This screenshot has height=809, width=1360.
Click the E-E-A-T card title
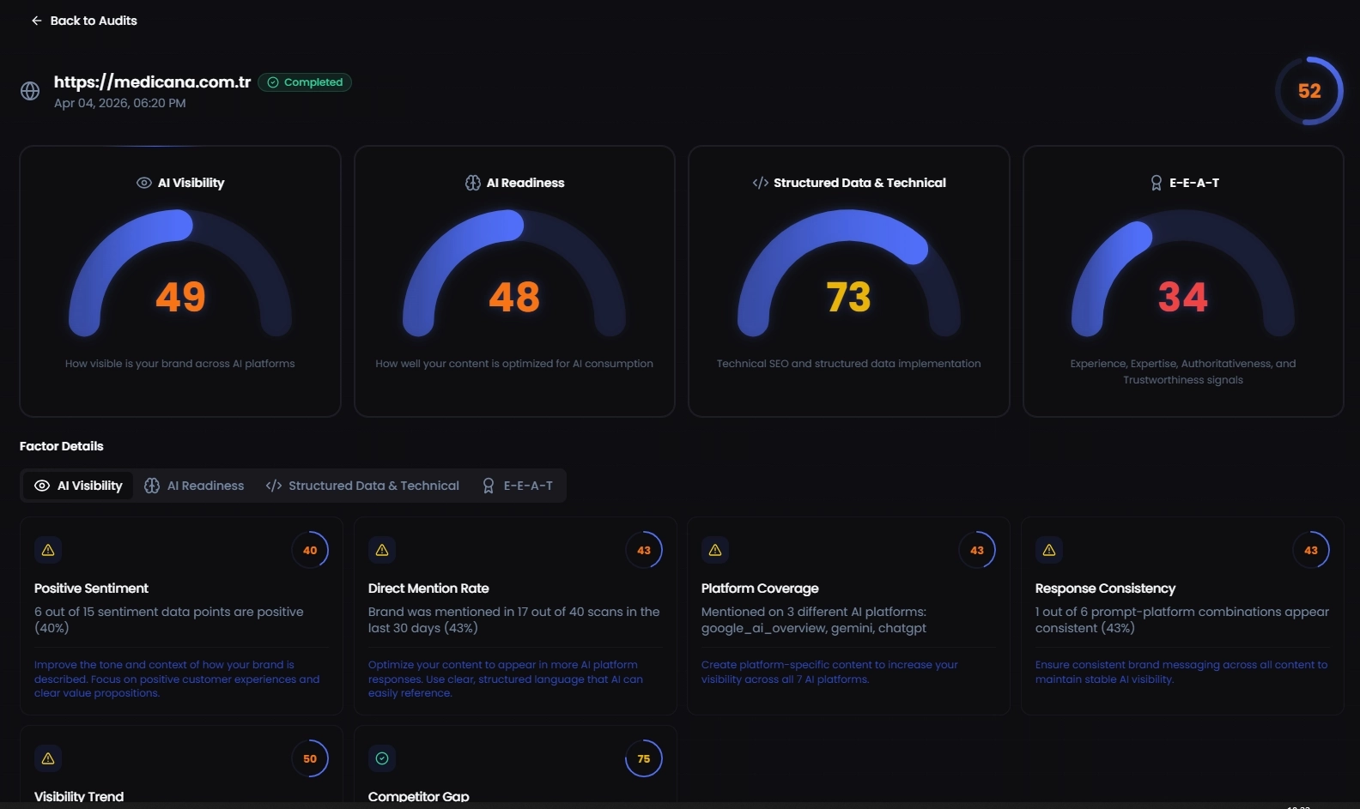[x=1194, y=183]
